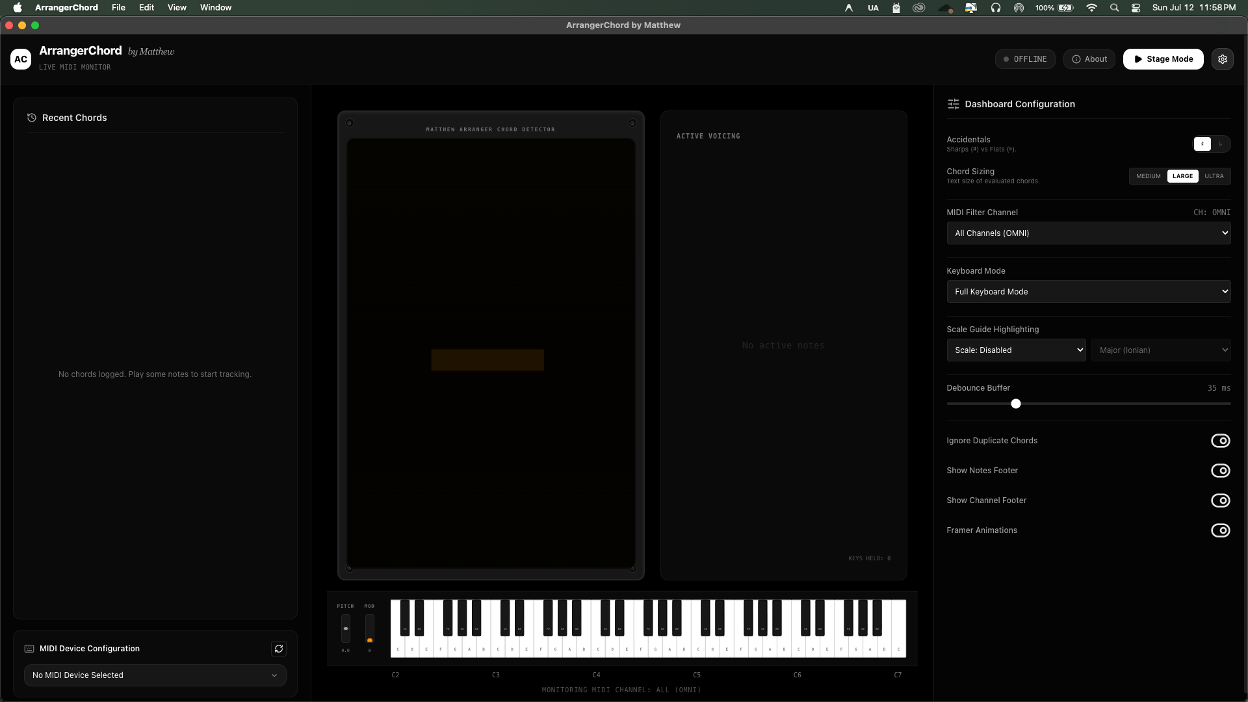Toggle Framer Animations
The height and width of the screenshot is (702, 1248).
click(x=1220, y=530)
